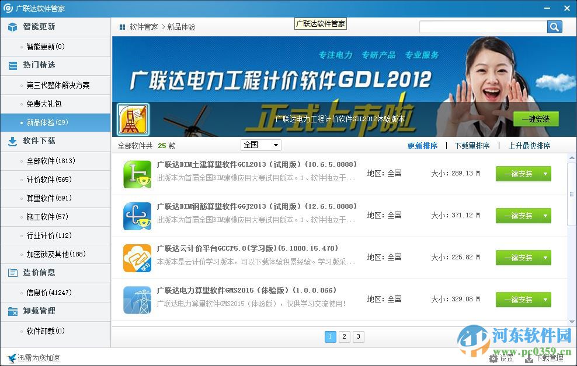
Task: Click the GMS2015 电力算量 transmission tower icon
Action: 137,299
